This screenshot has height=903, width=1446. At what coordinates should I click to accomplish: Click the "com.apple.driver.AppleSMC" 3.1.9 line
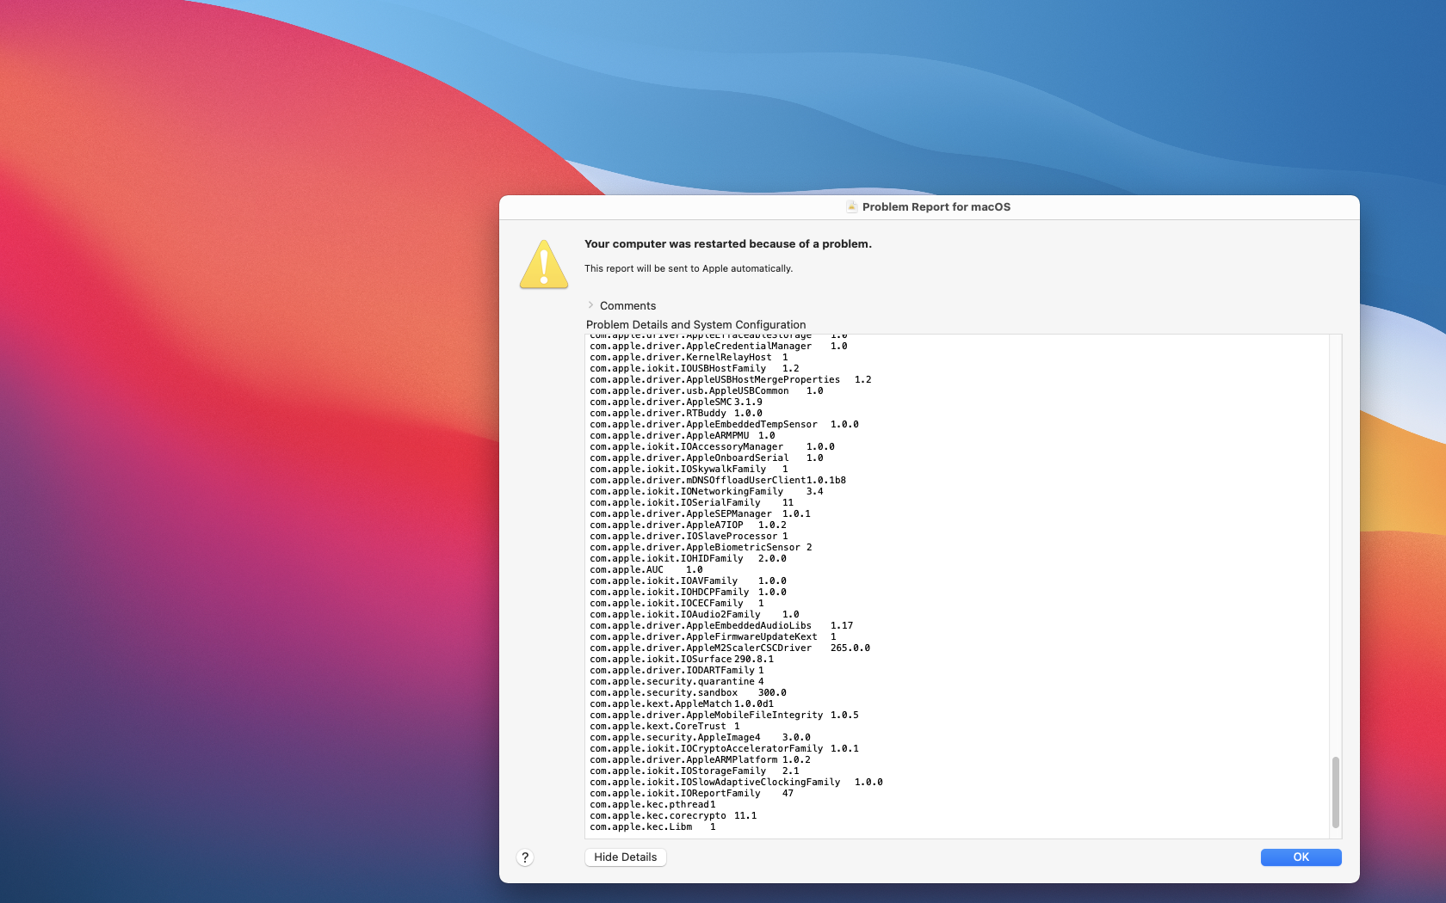coord(676,402)
